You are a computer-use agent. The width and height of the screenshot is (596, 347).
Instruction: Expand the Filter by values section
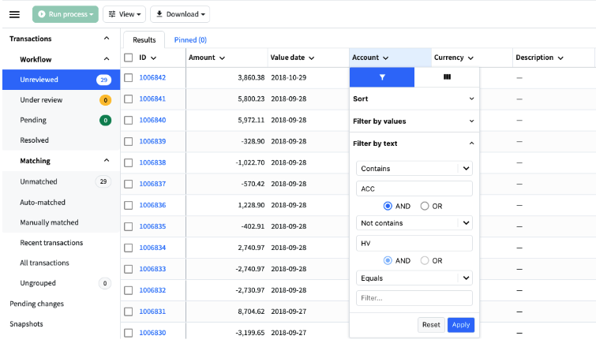[414, 121]
